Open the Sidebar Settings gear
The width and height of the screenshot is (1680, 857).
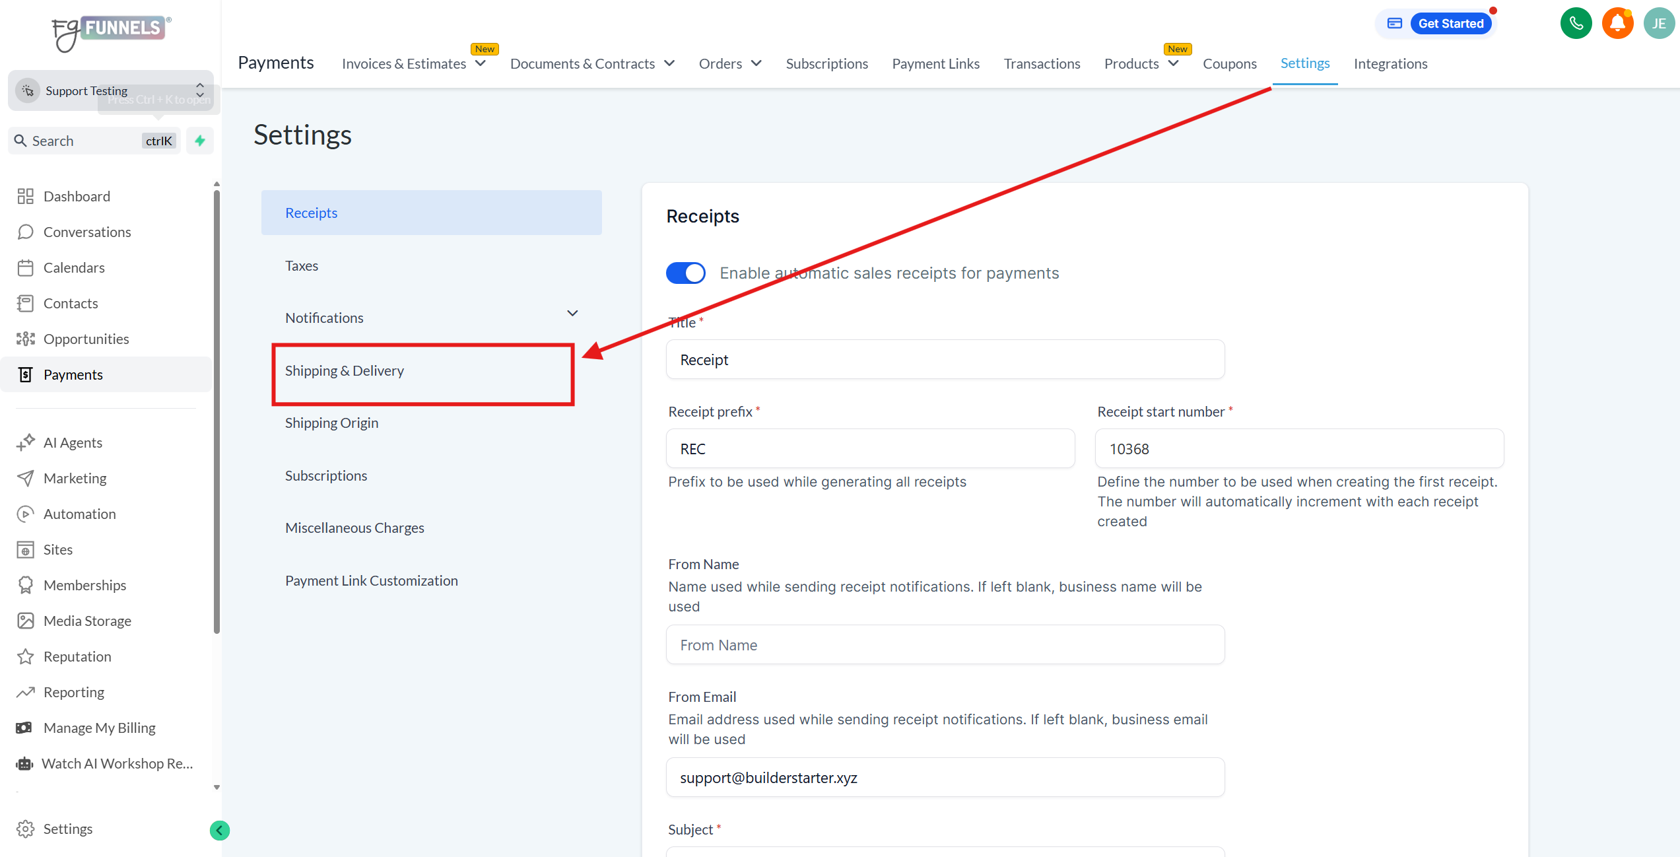[26, 829]
